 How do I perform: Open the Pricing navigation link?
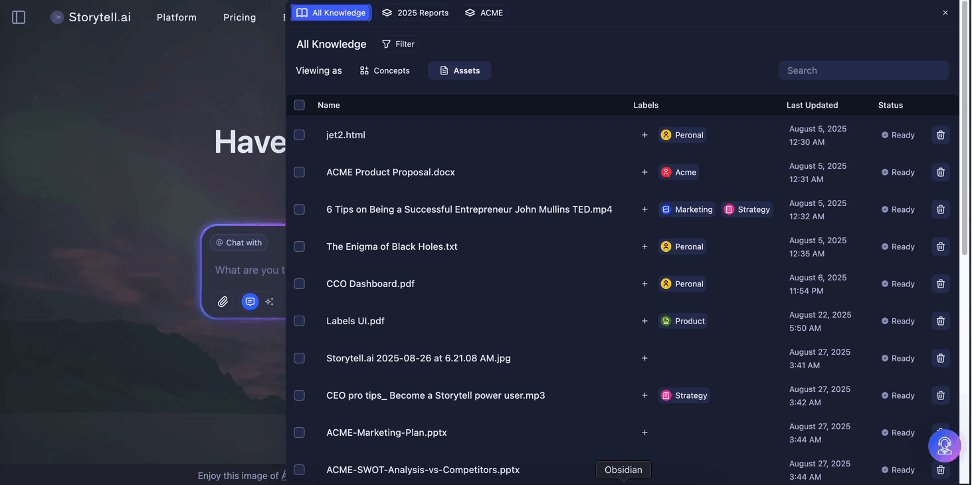click(x=240, y=17)
